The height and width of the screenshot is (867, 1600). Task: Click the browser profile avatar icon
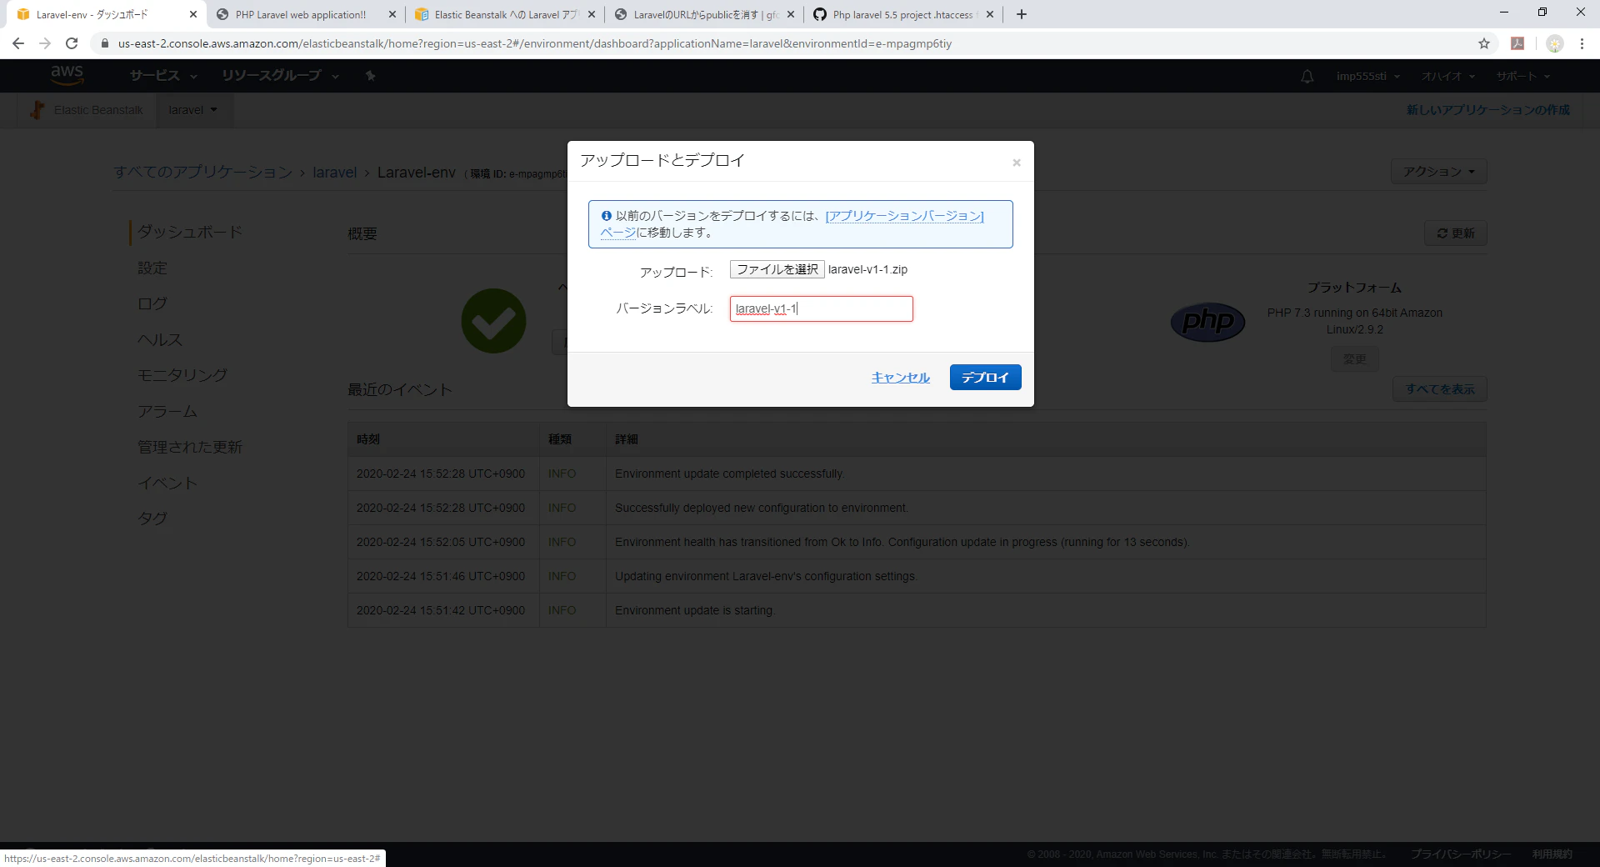tap(1554, 43)
